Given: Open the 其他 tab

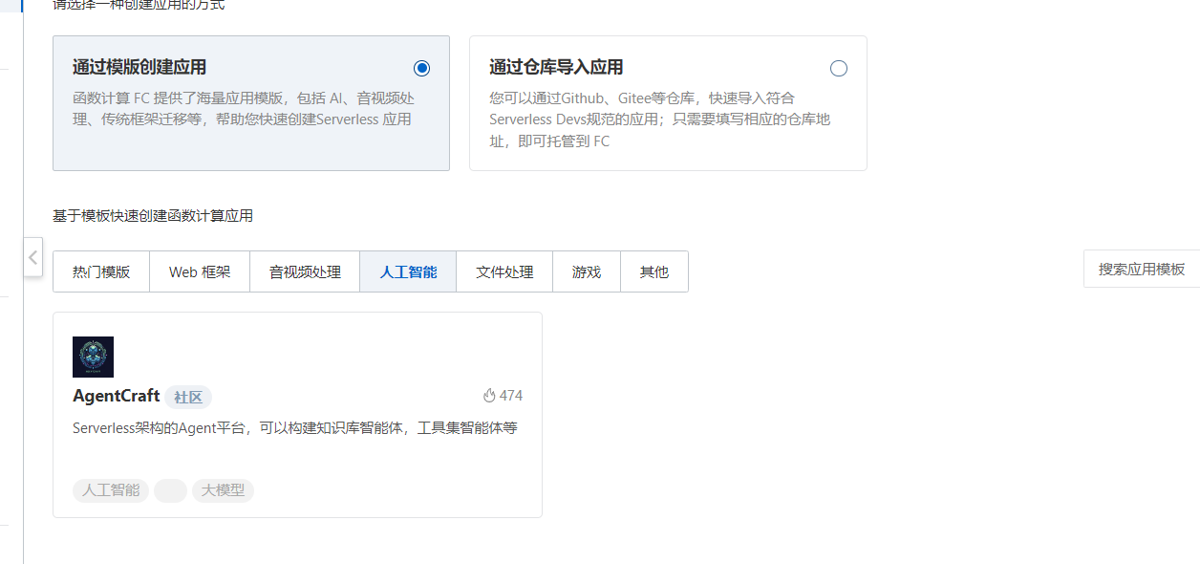Looking at the screenshot, I should pyautogui.click(x=654, y=271).
